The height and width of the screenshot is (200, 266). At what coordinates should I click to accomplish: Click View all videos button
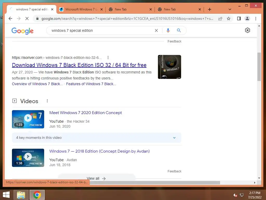[x=97, y=178]
